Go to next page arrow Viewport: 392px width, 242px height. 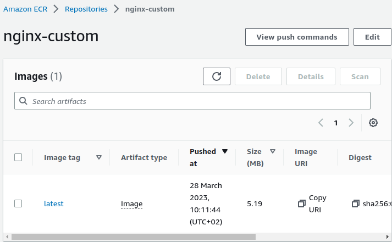coord(351,123)
